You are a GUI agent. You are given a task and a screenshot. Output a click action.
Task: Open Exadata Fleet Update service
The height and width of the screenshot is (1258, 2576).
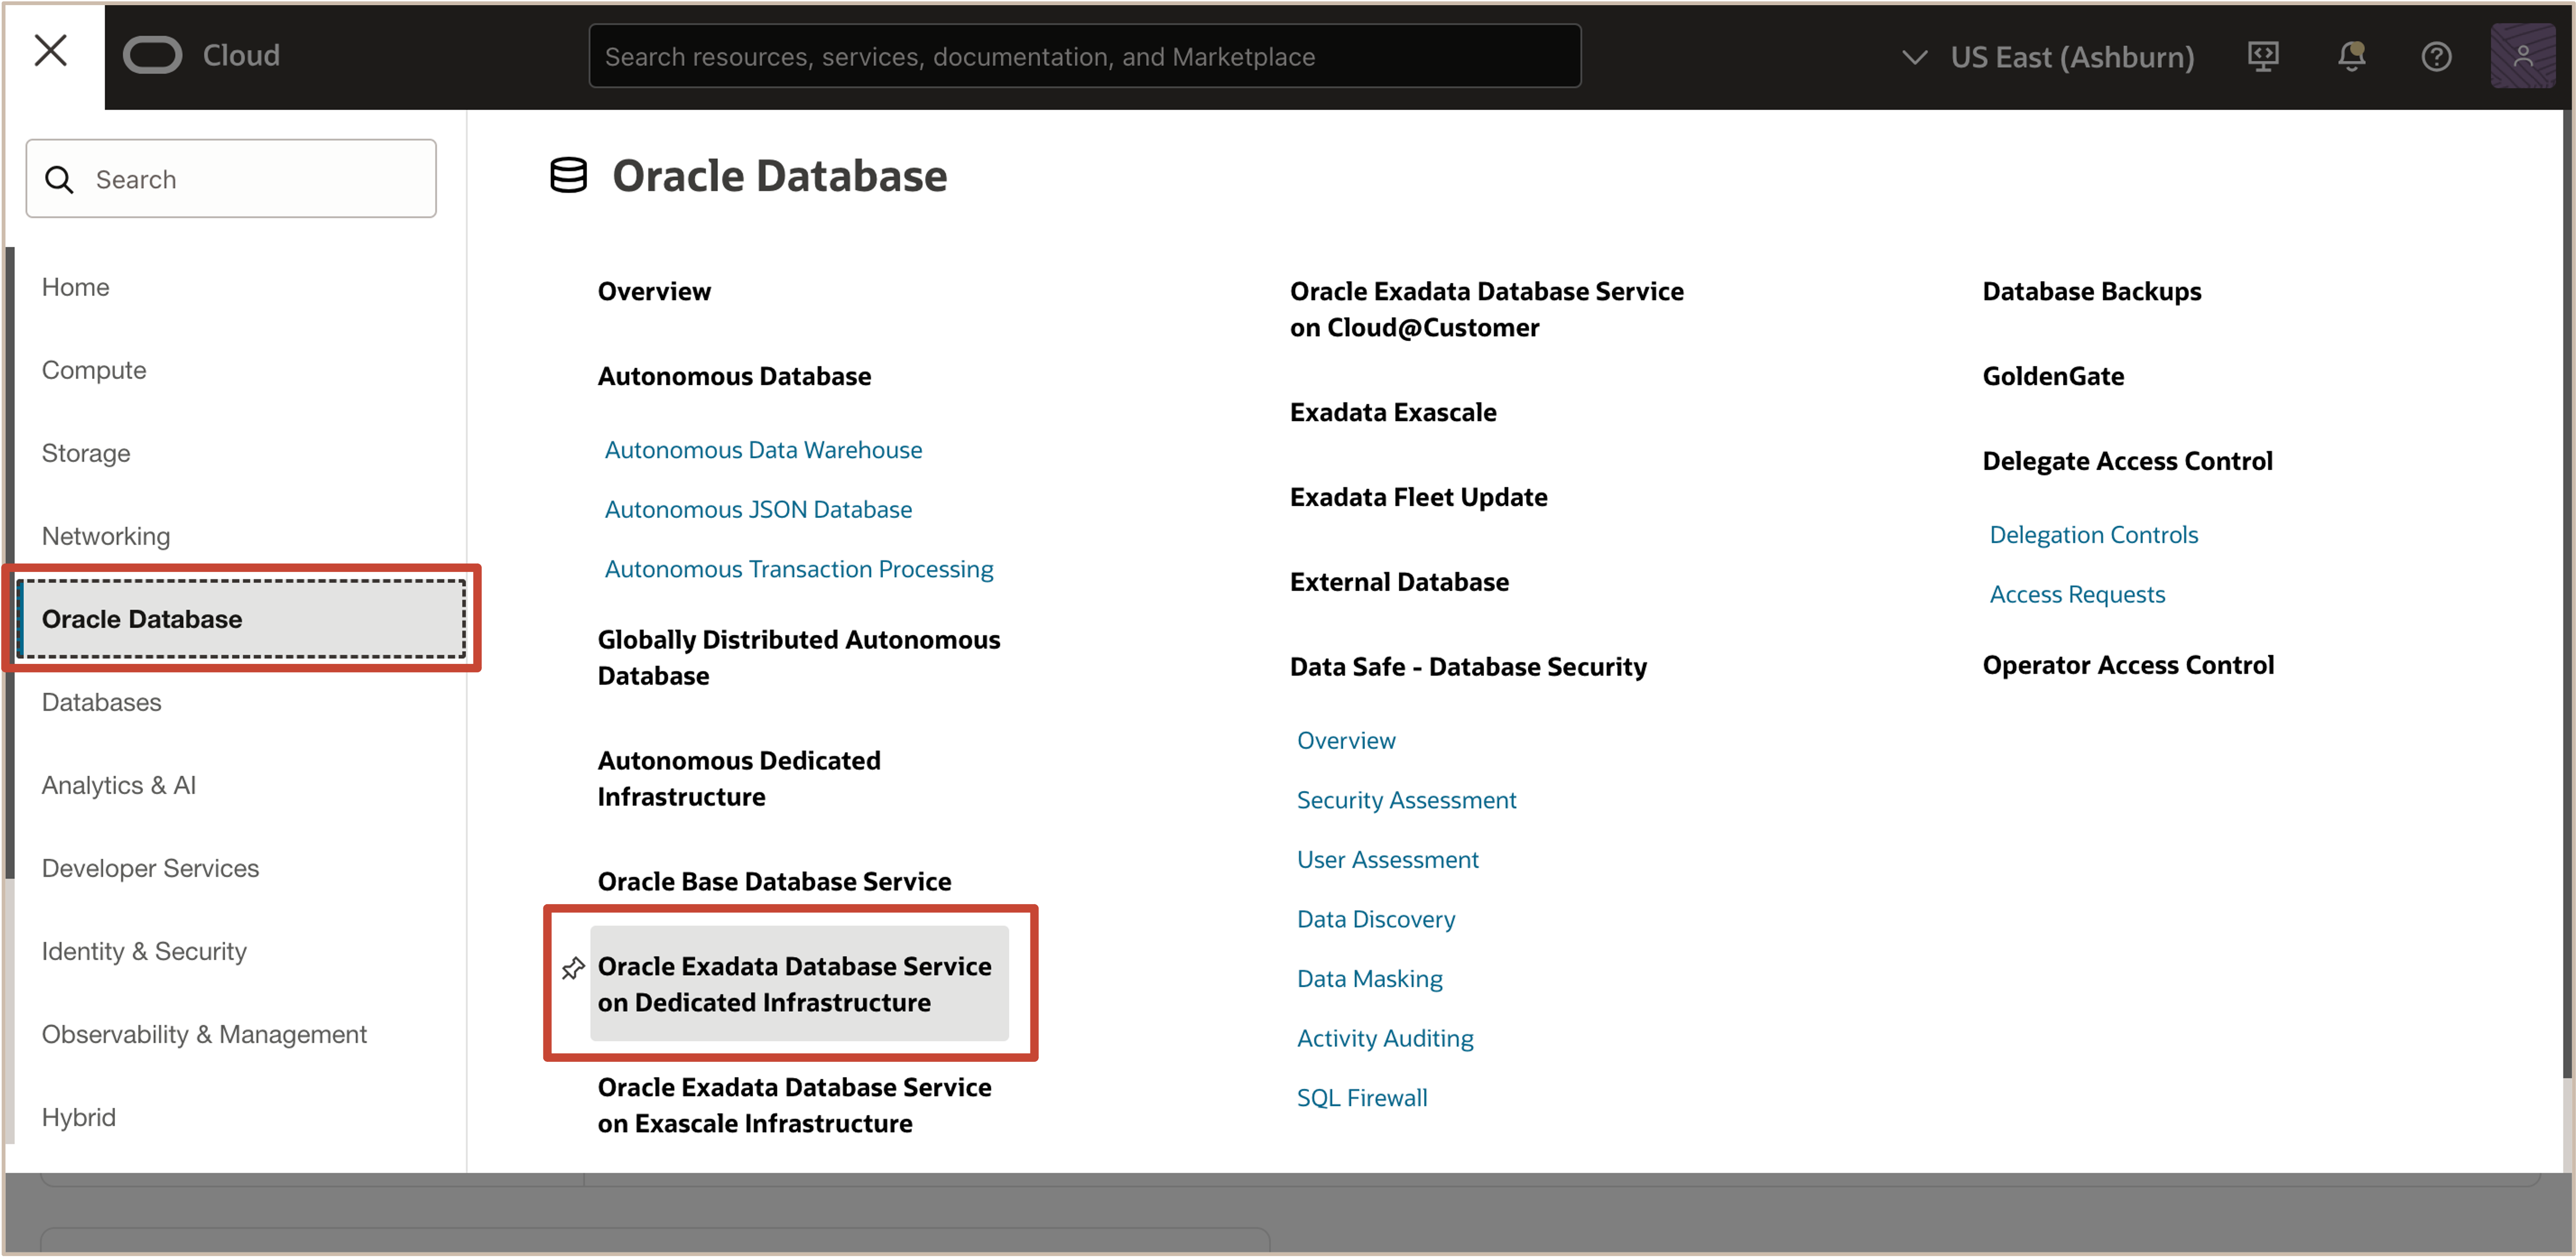coord(1418,497)
